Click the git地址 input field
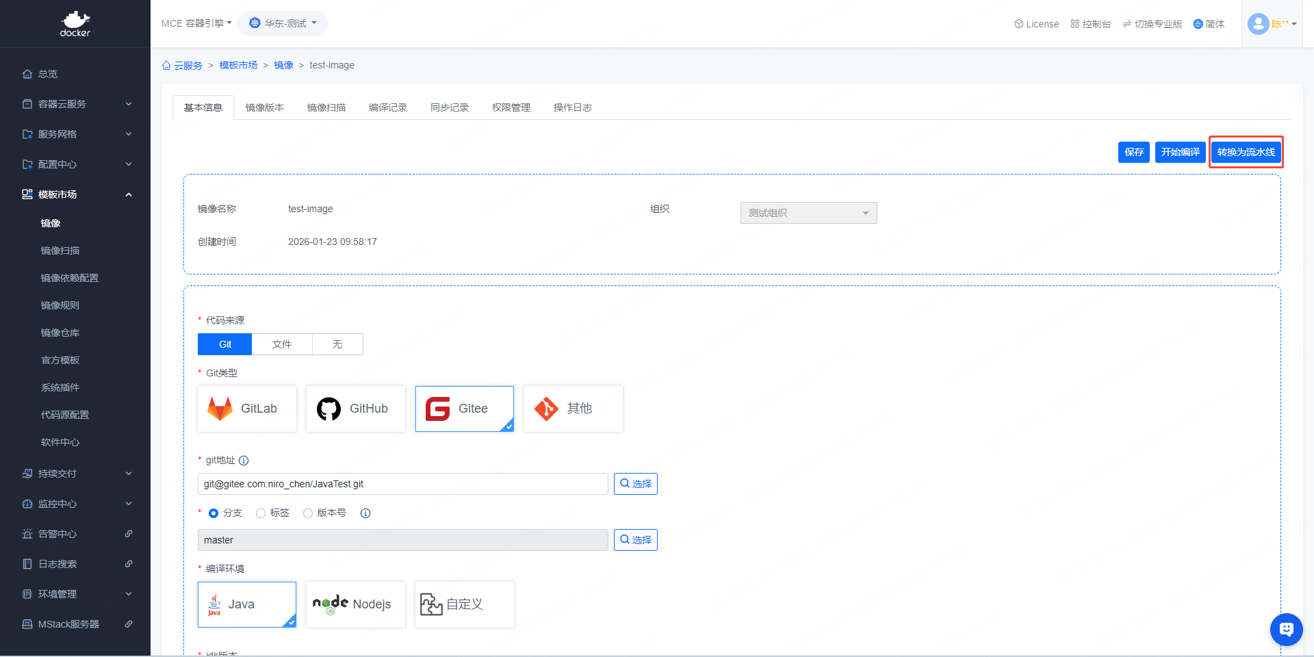Screen dimensions: 1314x657 pyautogui.click(x=402, y=484)
